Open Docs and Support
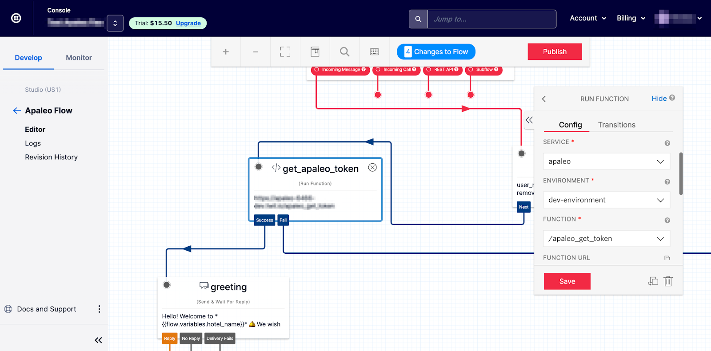 pos(46,309)
